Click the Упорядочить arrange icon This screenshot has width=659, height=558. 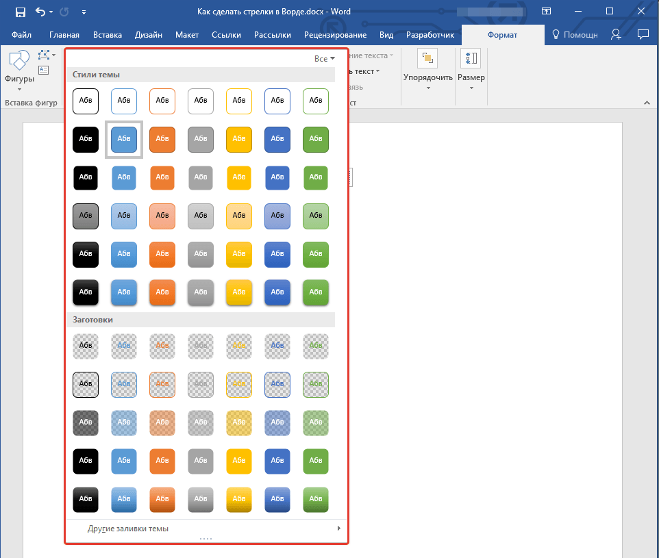pos(428,60)
